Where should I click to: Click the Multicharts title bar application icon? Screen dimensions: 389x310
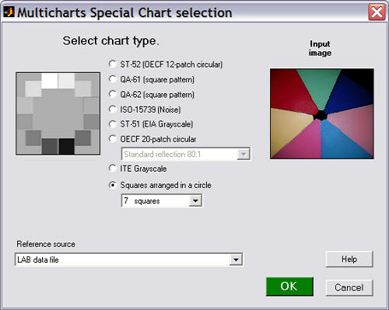(x=9, y=12)
